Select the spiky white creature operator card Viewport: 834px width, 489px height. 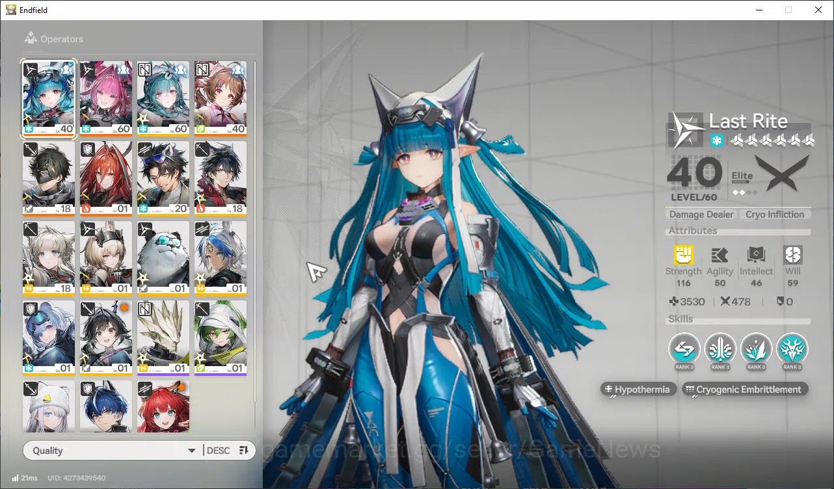163,338
